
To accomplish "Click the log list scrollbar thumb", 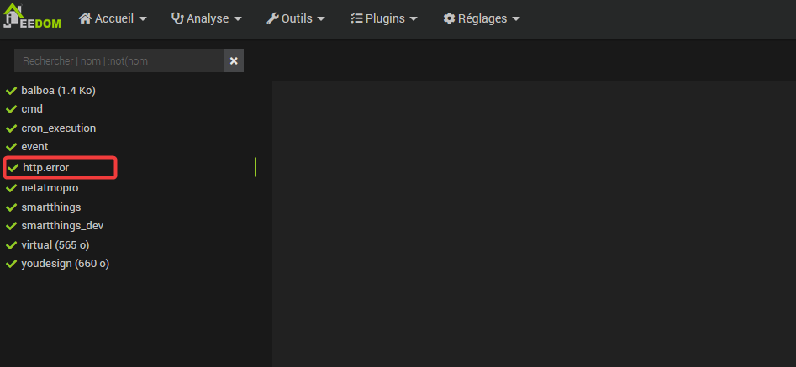I will point(256,167).
